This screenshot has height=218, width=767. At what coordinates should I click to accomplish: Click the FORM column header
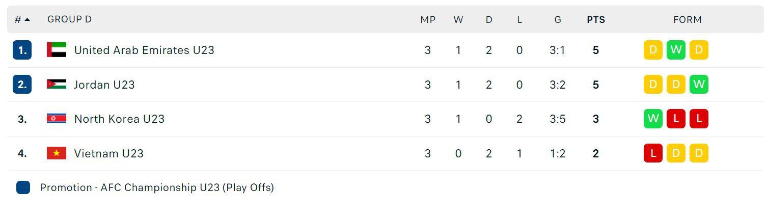(x=687, y=19)
